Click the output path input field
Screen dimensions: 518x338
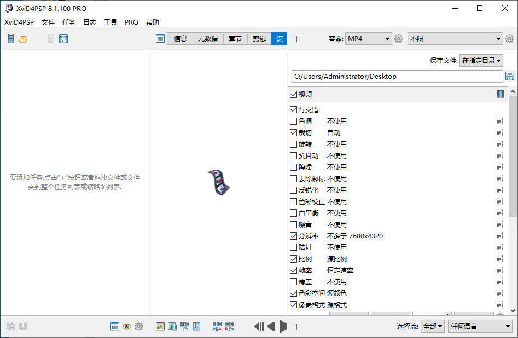397,77
